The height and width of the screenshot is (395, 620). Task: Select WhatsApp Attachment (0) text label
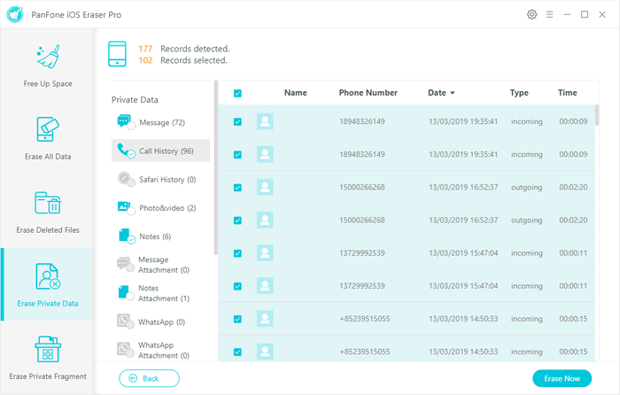(x=164, y=350)
